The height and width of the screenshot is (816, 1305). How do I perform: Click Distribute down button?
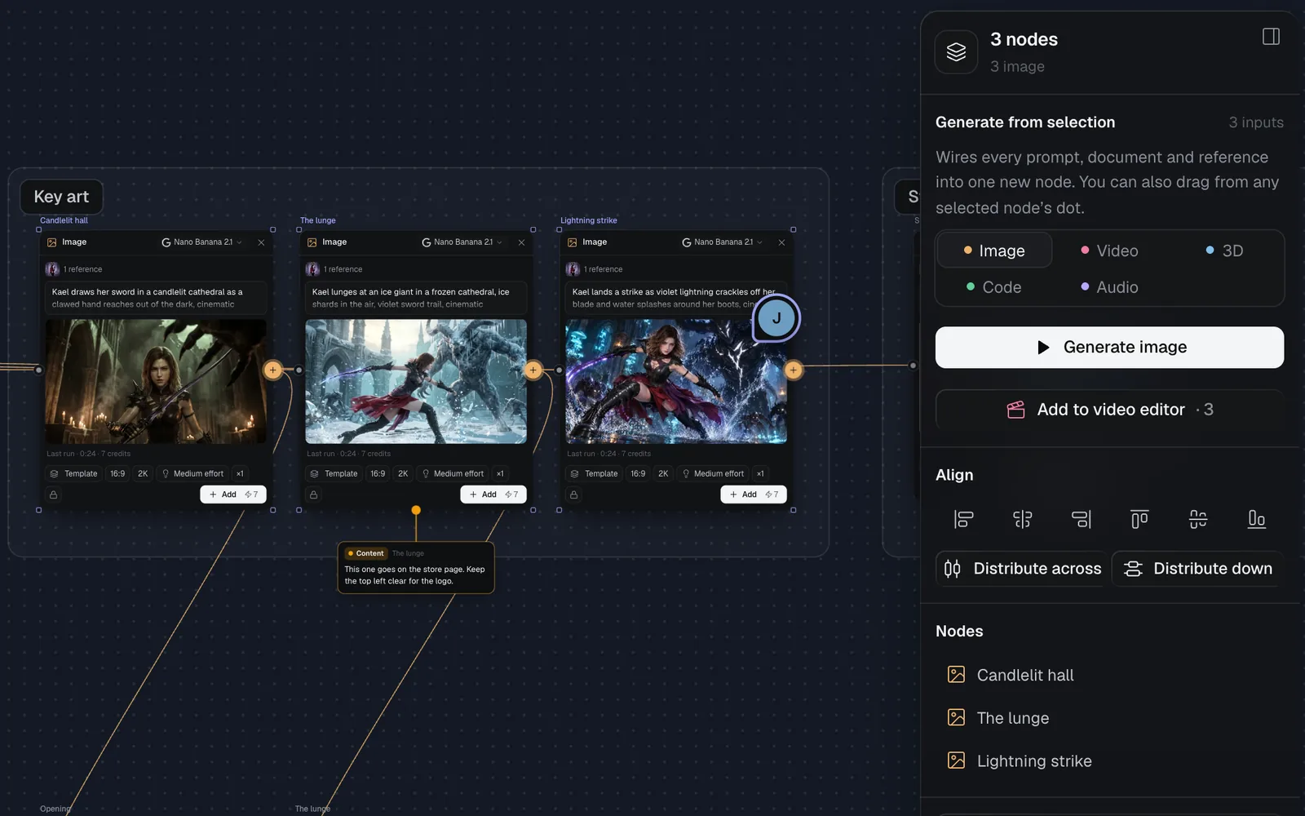[1197, 569]
